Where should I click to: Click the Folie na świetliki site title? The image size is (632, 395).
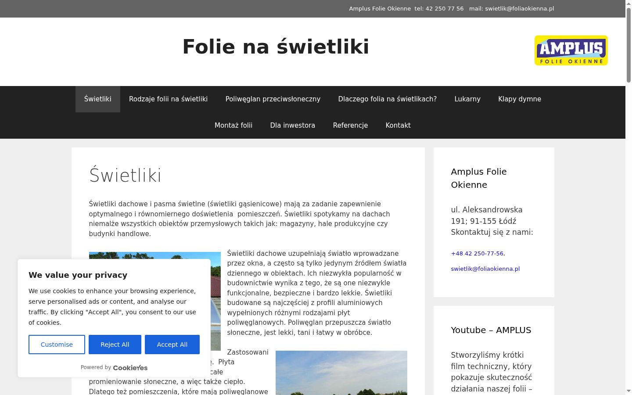pos(276,47)
